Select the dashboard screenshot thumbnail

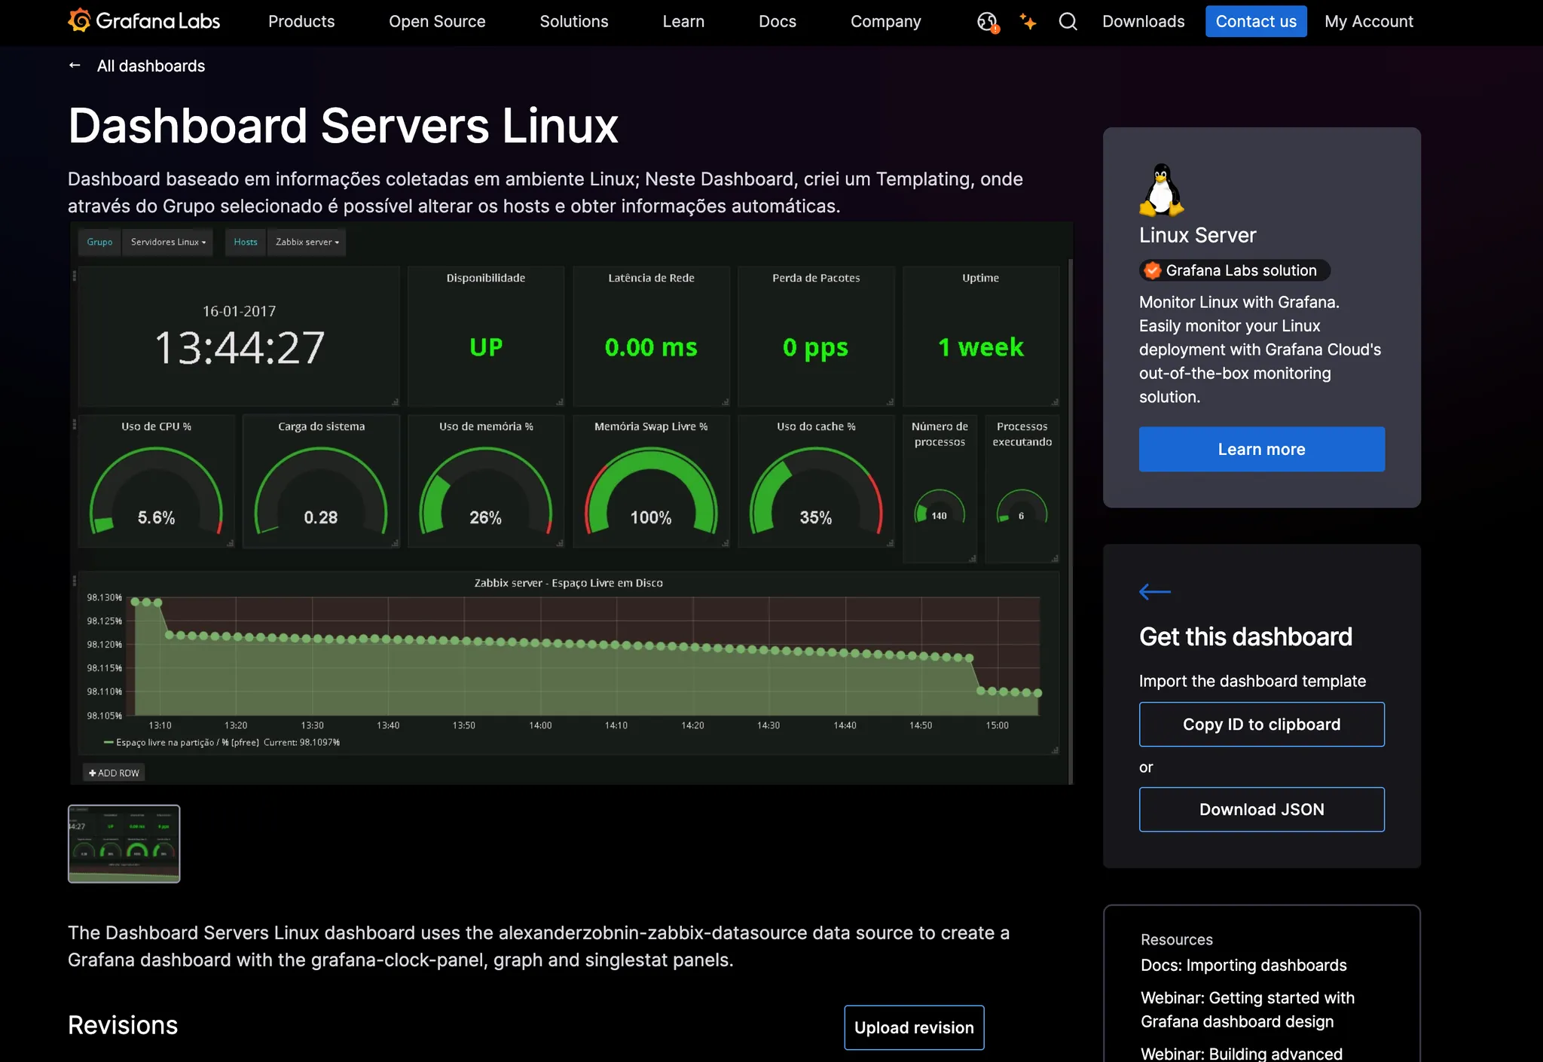pyautogui.click(x=124, y=844)
